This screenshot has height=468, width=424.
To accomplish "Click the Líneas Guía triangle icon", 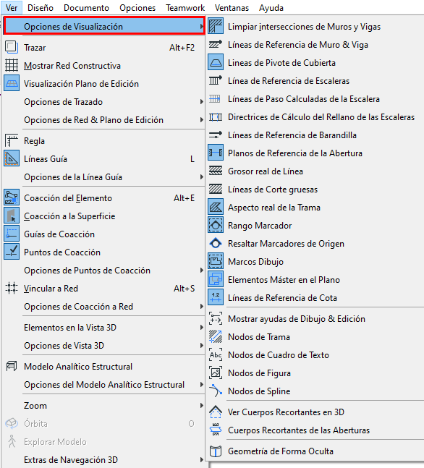I will 12,159.
